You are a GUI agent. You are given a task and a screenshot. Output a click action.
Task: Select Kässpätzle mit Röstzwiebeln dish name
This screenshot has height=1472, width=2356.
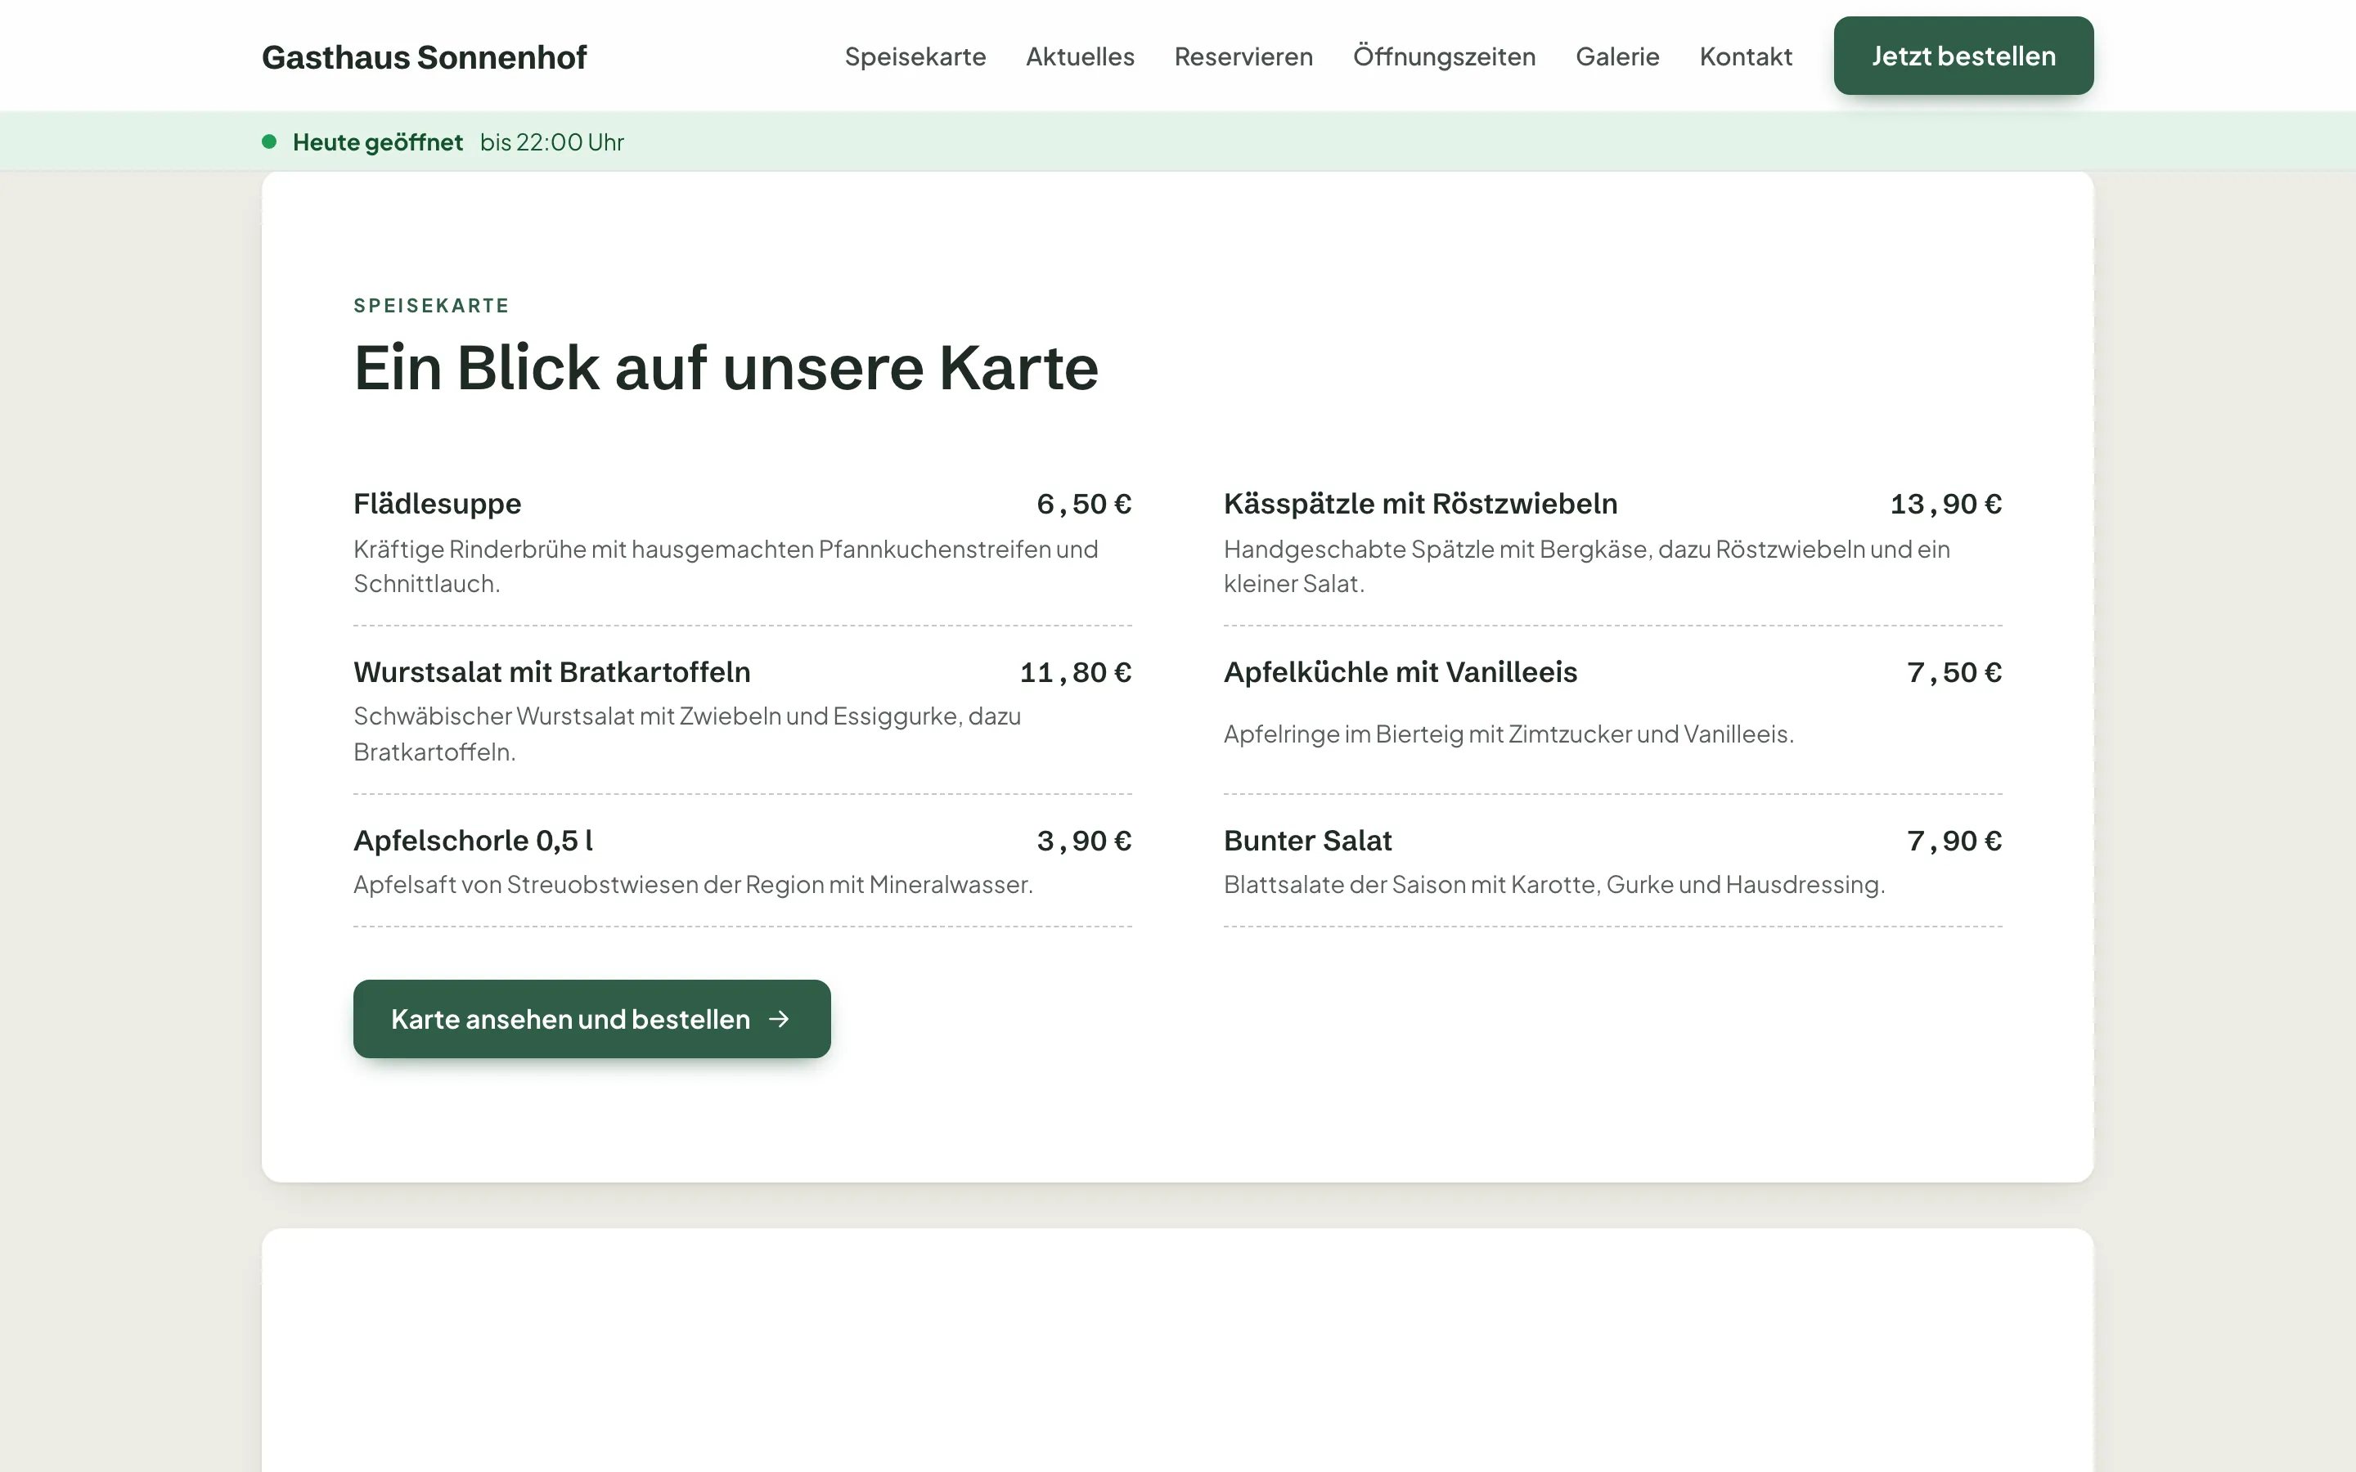(1420, 503)
